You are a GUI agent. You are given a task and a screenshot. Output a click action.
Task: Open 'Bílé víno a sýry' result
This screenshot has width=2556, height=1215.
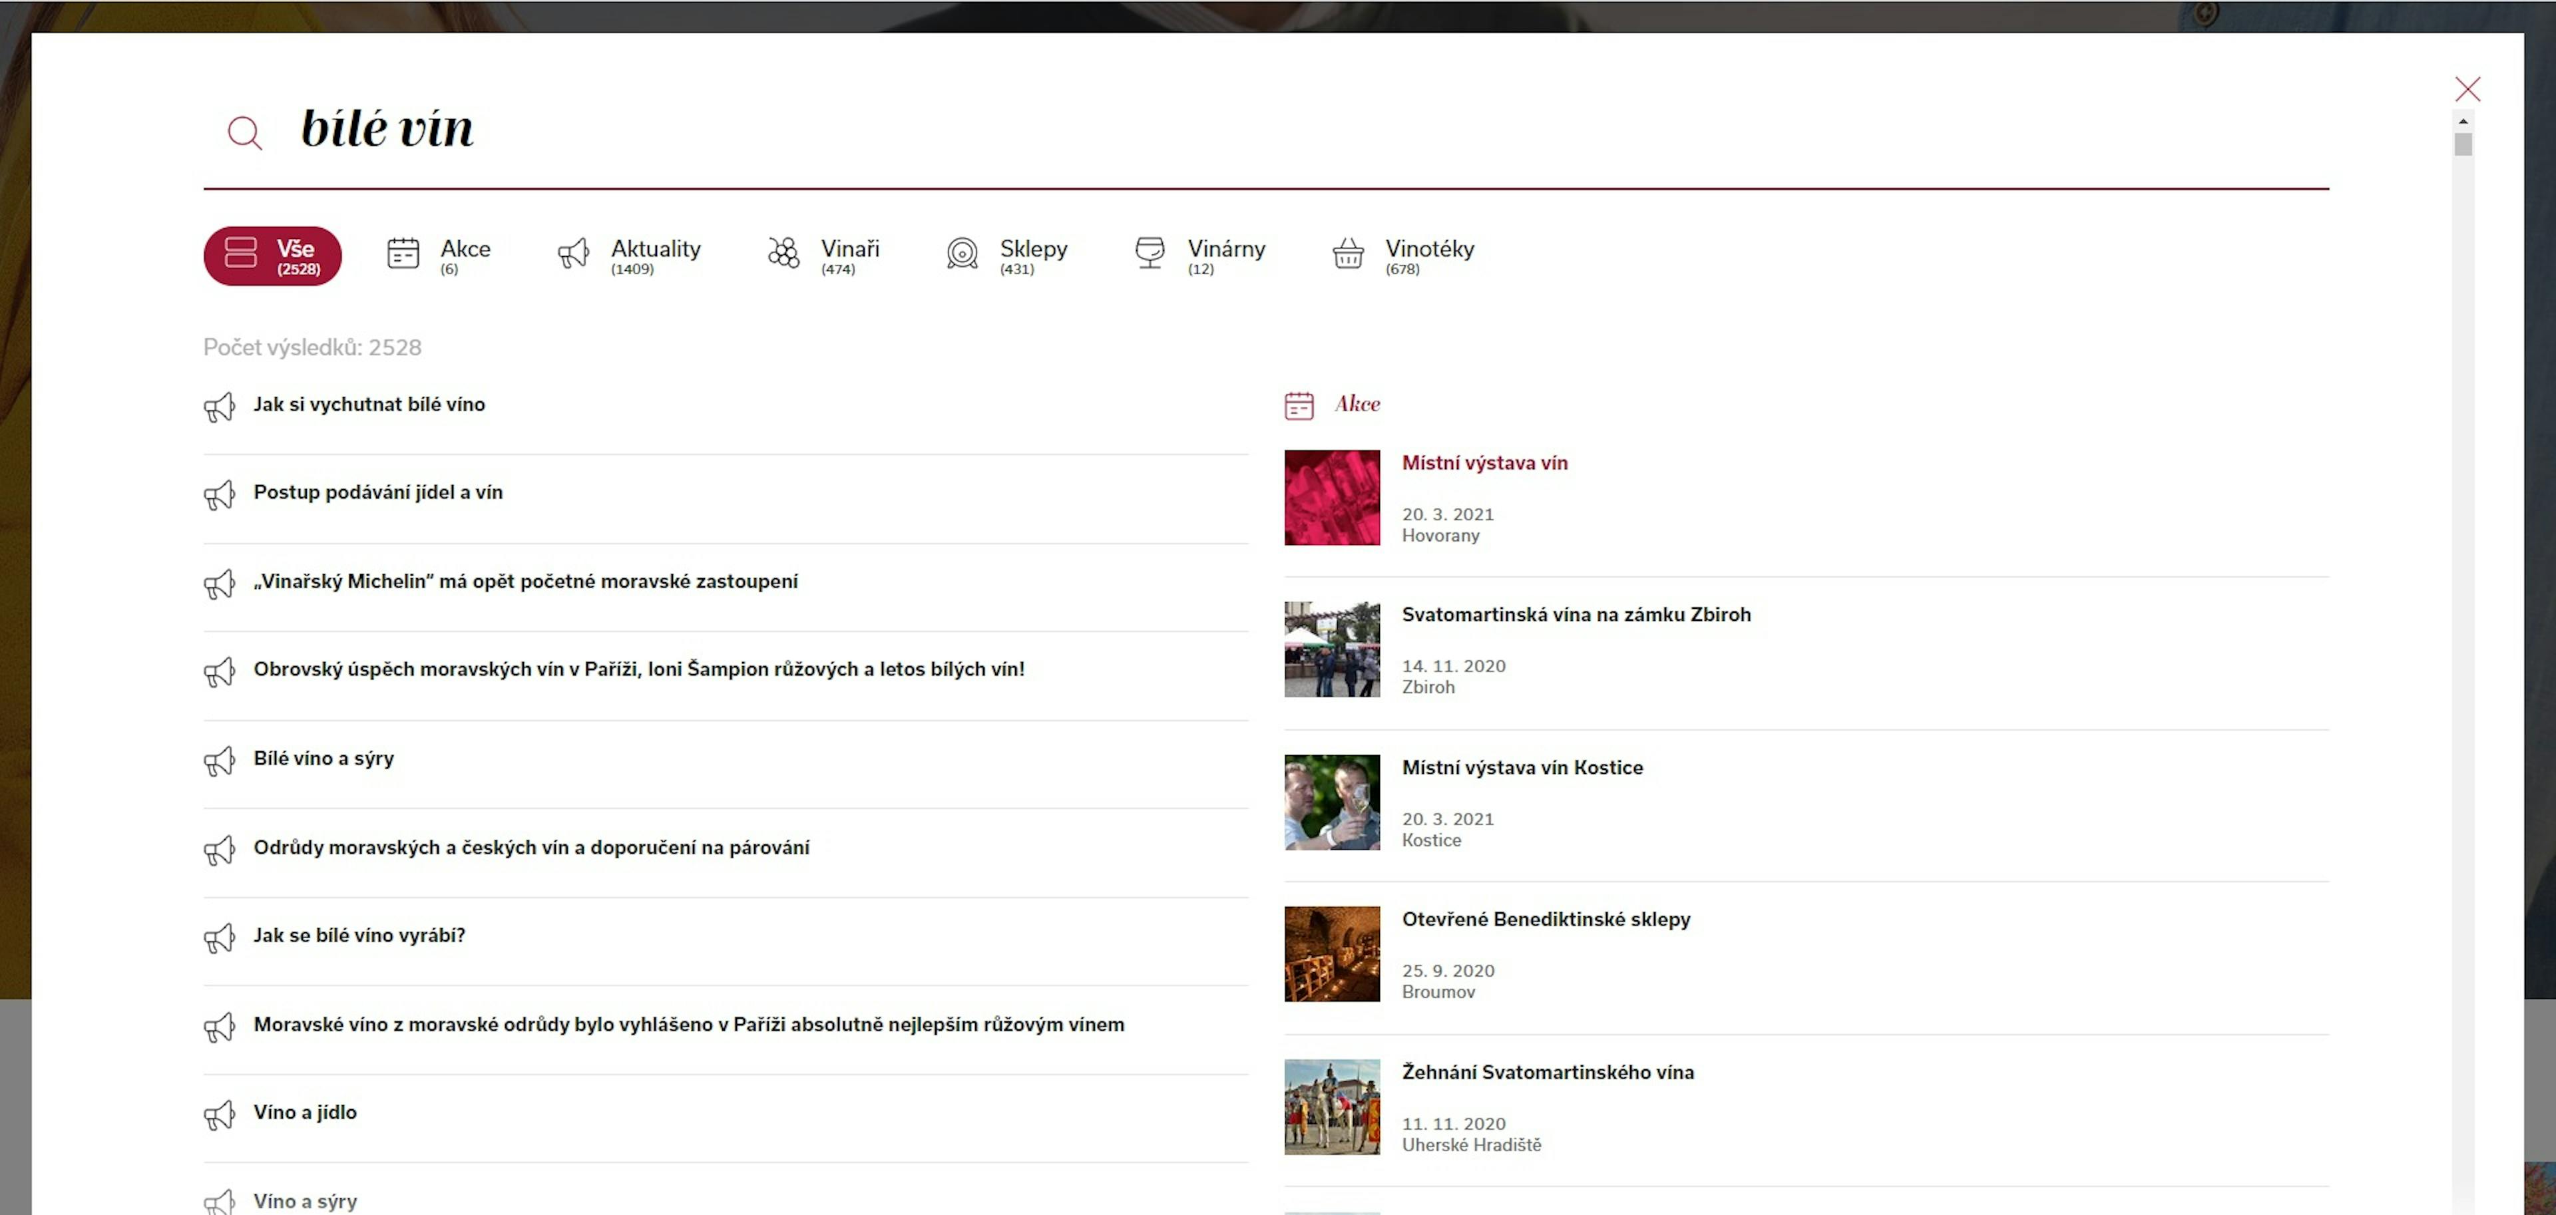click(x=323, y=759)
